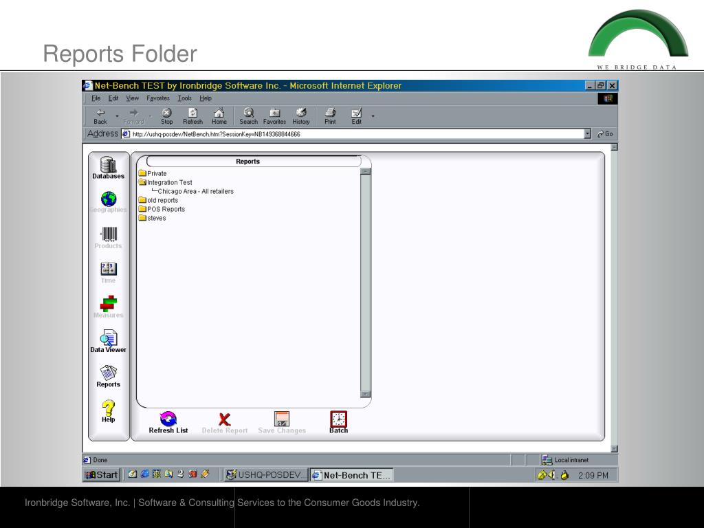The width and height of the screenshot is (704, 528).
Task: Click the Go button beside address bar
Action: pyautogui.click(x=605, y=134)
